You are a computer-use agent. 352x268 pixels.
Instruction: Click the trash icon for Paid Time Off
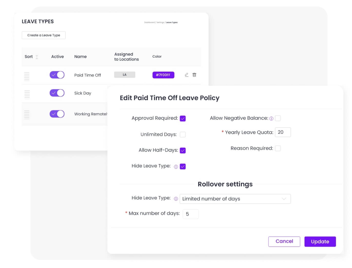click(194, 75)
